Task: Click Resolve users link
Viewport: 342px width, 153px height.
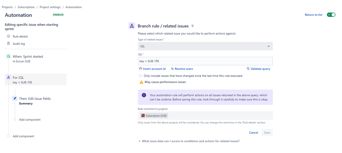Action: coord(184,69)
